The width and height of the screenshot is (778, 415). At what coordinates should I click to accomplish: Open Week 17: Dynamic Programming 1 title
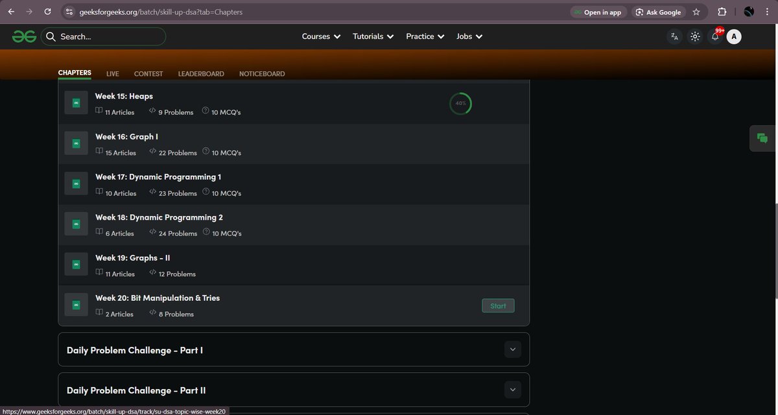click(x=158, y=177)
